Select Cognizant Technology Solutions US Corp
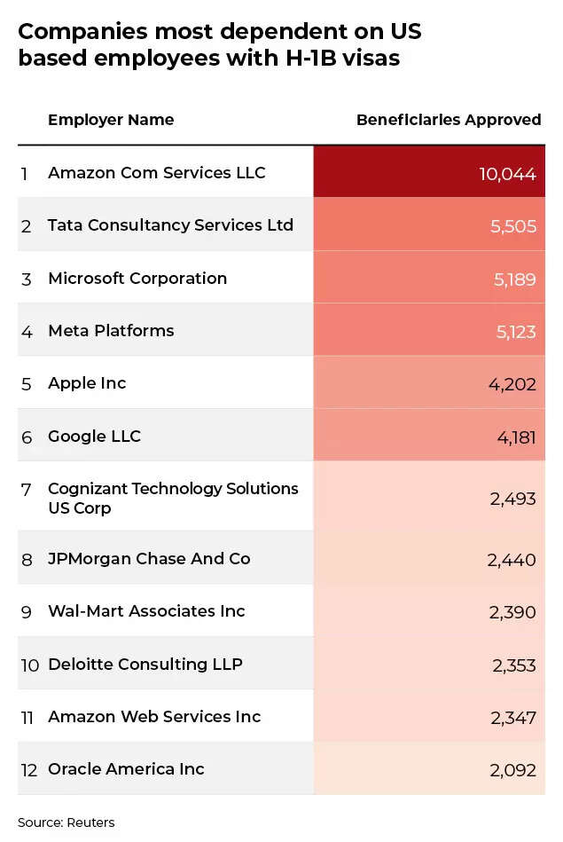Image resolution: width=563 pixels, height=842 pixels. 173,498
